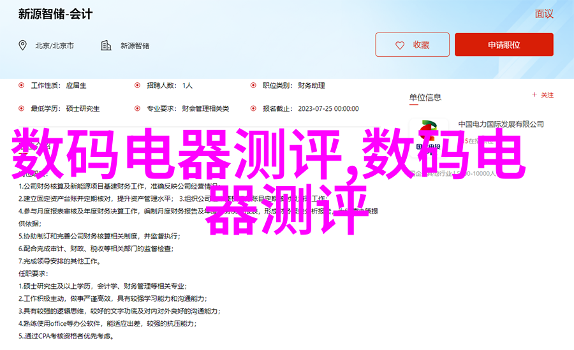574x350 pixels.
Task: Click the bullet icon before 招聘人数
Action: click(x=137, y=85)
